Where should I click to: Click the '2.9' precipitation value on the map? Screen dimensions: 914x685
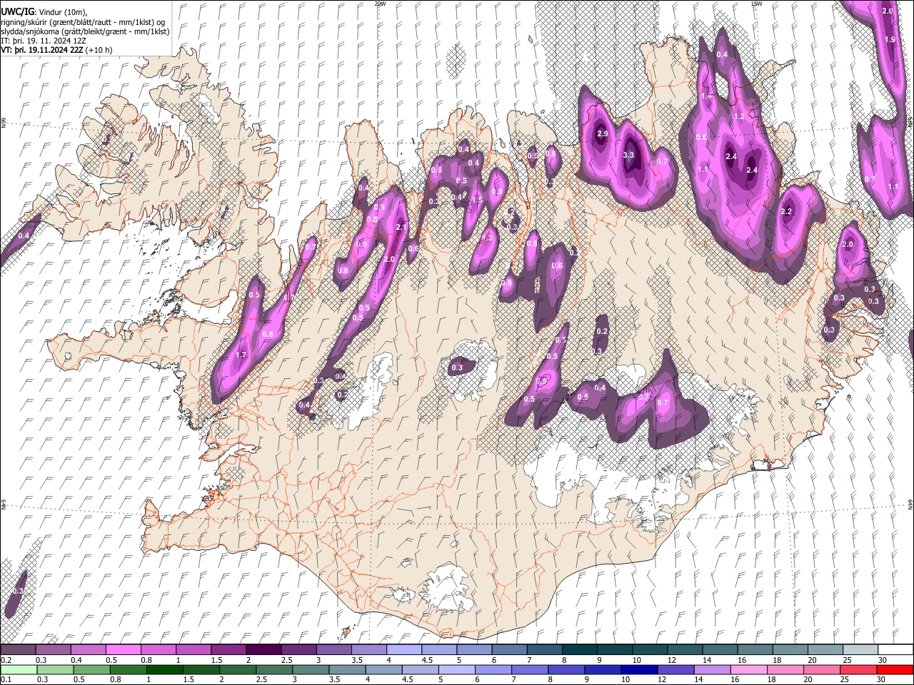tap(602, 133)
